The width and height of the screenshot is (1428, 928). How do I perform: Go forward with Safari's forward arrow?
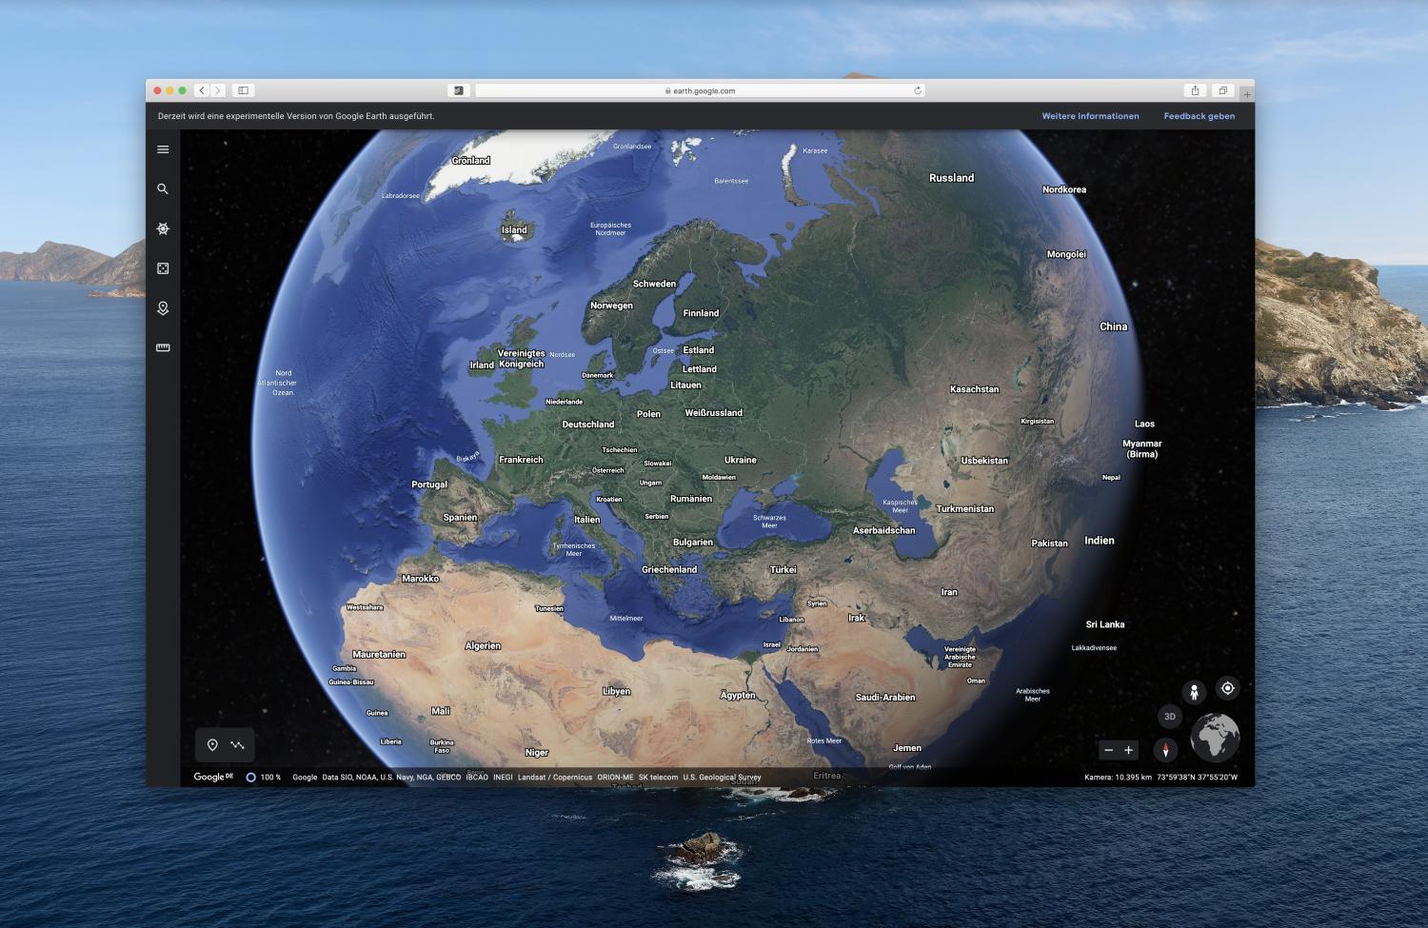pyautogui.click(x=218, y=90)
